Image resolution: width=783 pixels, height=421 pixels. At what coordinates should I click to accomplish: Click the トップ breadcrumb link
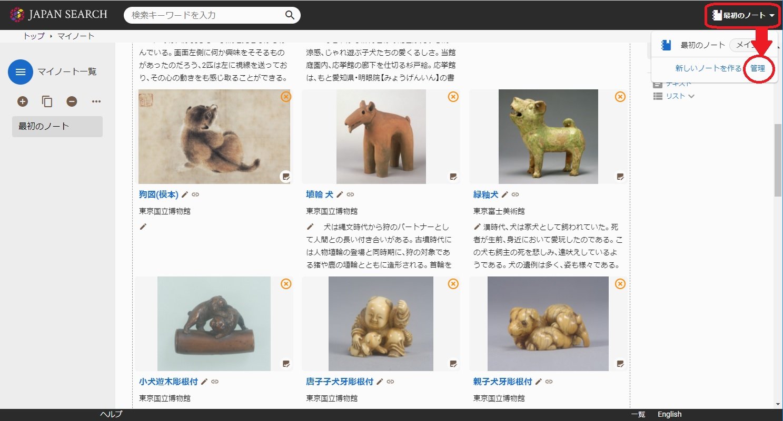point(34,36)
